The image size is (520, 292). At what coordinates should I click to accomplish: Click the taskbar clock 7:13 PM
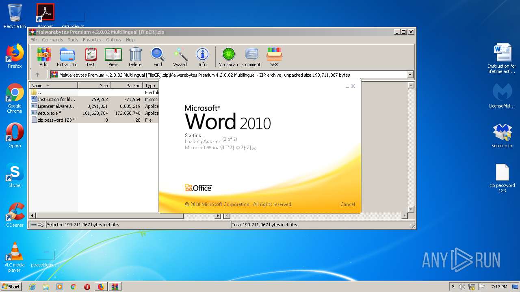499,287
